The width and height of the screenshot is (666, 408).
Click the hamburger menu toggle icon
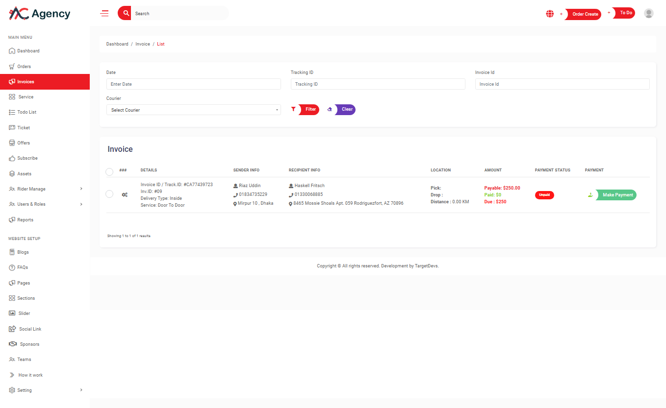tap(104, 14)
